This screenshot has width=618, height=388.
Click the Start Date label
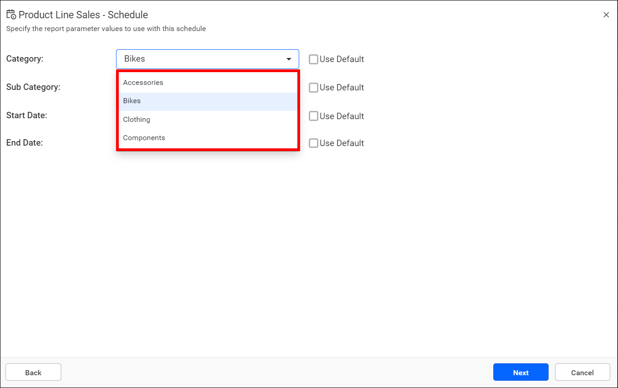point(27,115)
